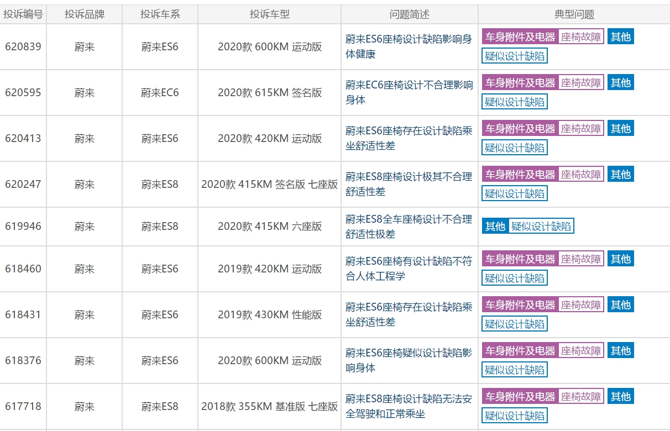Click '疑似设计缺陷' tag in row 619946
Image resolution: width=670 pixels, height=431 pixels.
click(x=541, y=226)
